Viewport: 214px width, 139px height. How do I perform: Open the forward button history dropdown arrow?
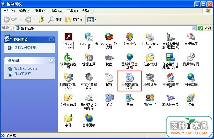click(x=35, y=20)
